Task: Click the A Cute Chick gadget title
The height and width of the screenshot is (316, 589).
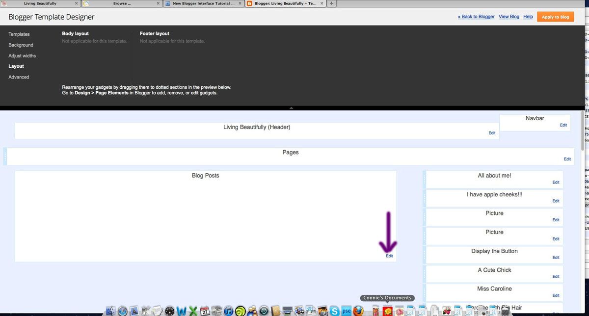Action: (494, 270)
